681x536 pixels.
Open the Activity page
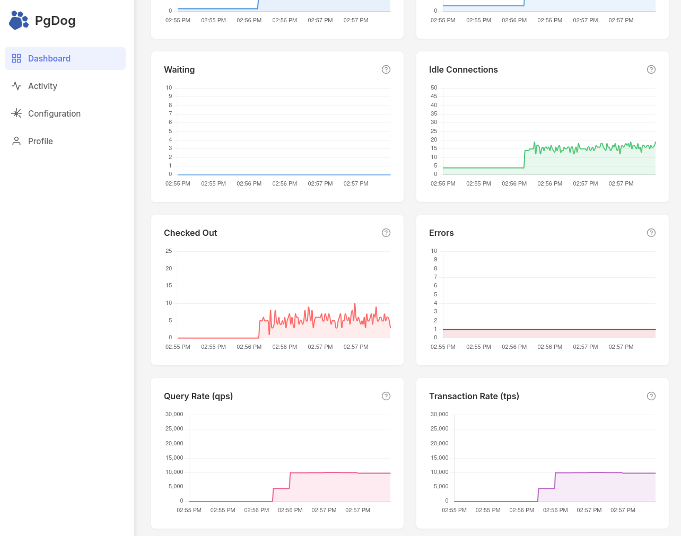(x=42, y=86)
